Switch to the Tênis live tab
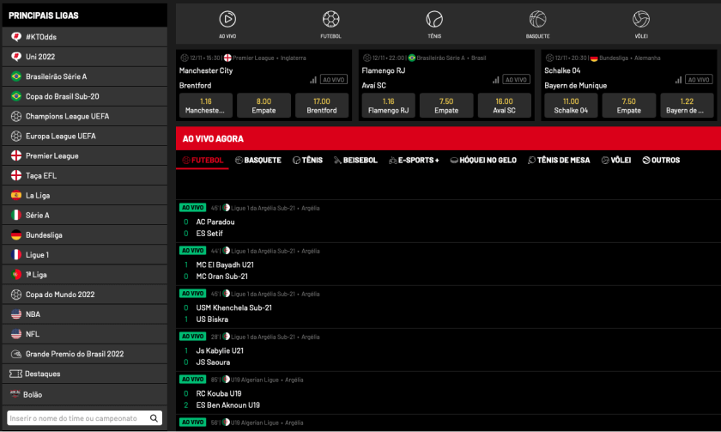Viewport: 721px width, 432px height. [x=307, y=160]
